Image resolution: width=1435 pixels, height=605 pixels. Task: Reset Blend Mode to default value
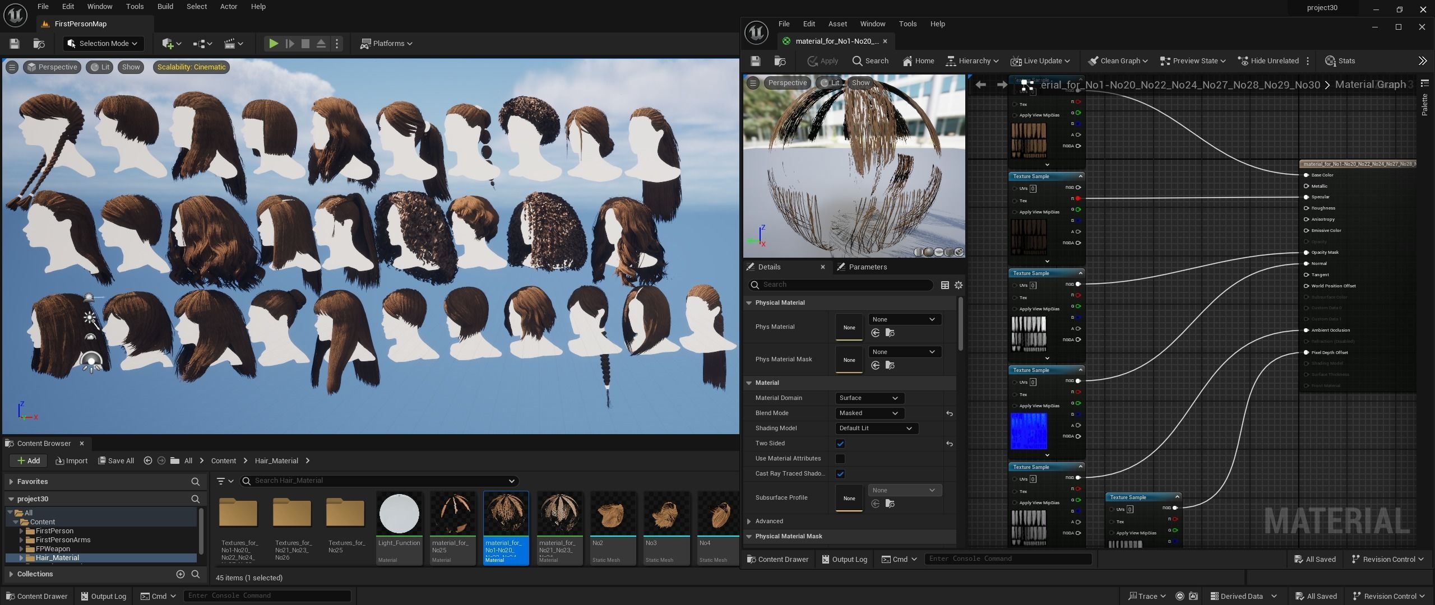point(949,413)
